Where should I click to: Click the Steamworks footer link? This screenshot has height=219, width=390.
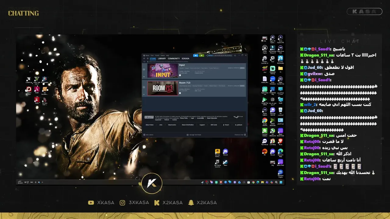tap(172, 125)
